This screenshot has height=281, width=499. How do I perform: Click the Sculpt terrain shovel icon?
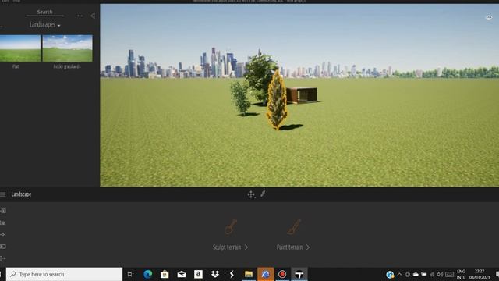click(231, 226)
